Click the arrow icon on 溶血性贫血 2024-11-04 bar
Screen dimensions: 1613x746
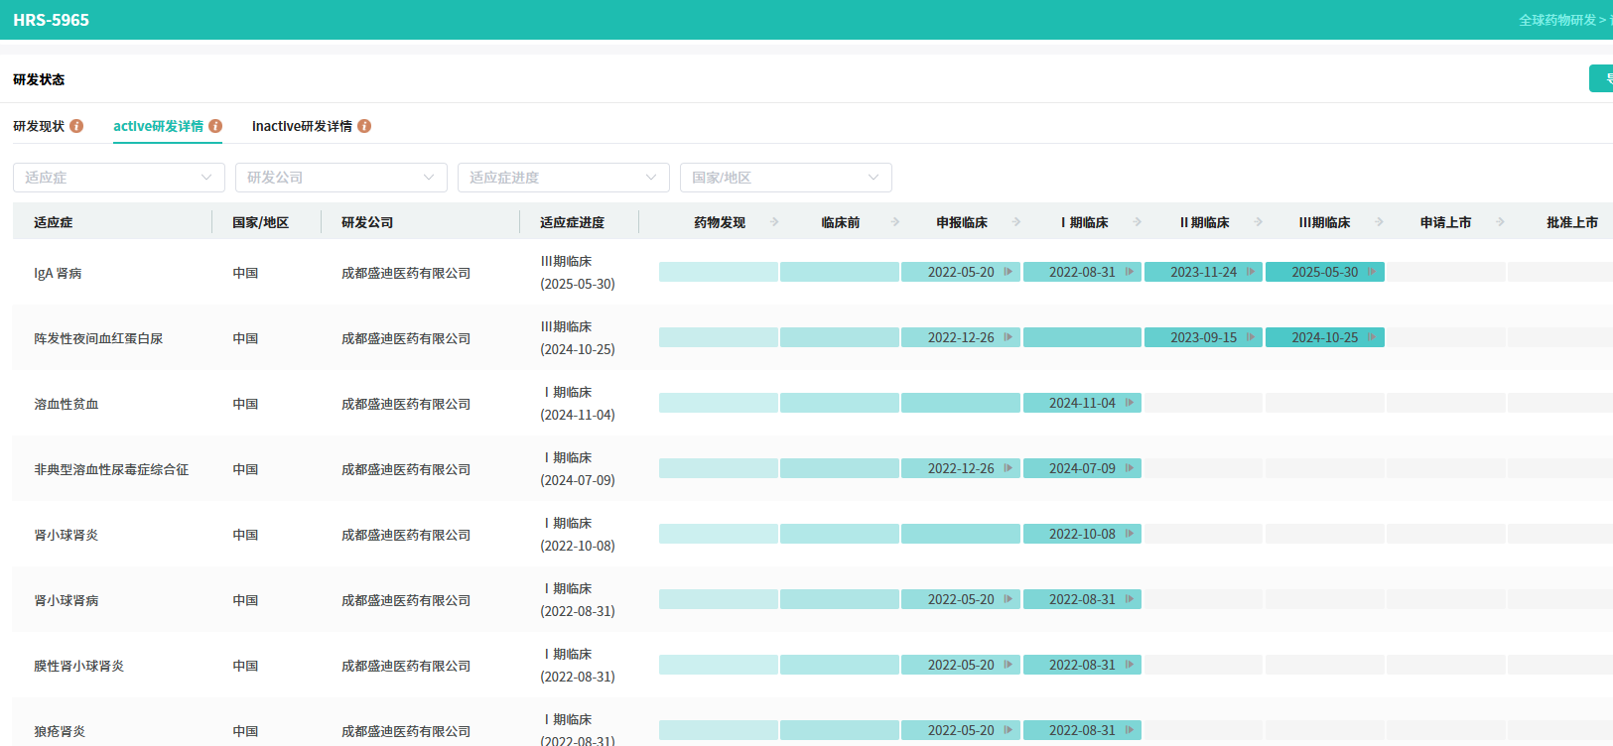(1130, 403)
